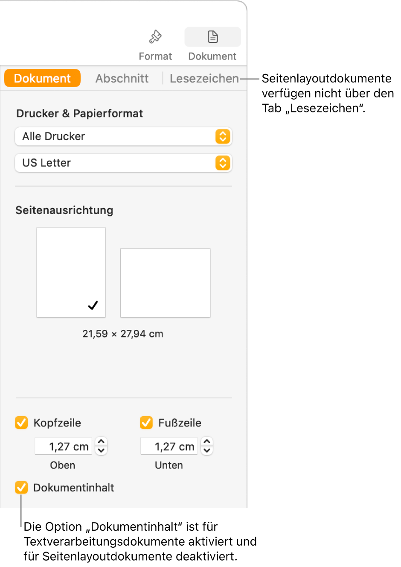Click the Unten margin value field
This screenshot has height=567, width=401.
(169, 446)
